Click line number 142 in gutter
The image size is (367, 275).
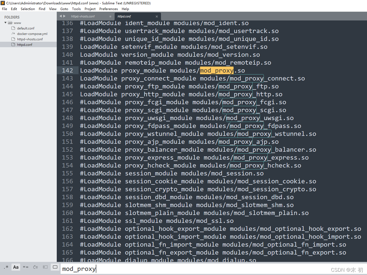point(67,71)
